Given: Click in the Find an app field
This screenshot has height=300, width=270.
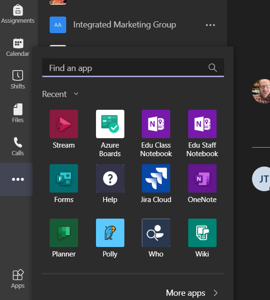Looking at the screenshot, I should 133,68.
